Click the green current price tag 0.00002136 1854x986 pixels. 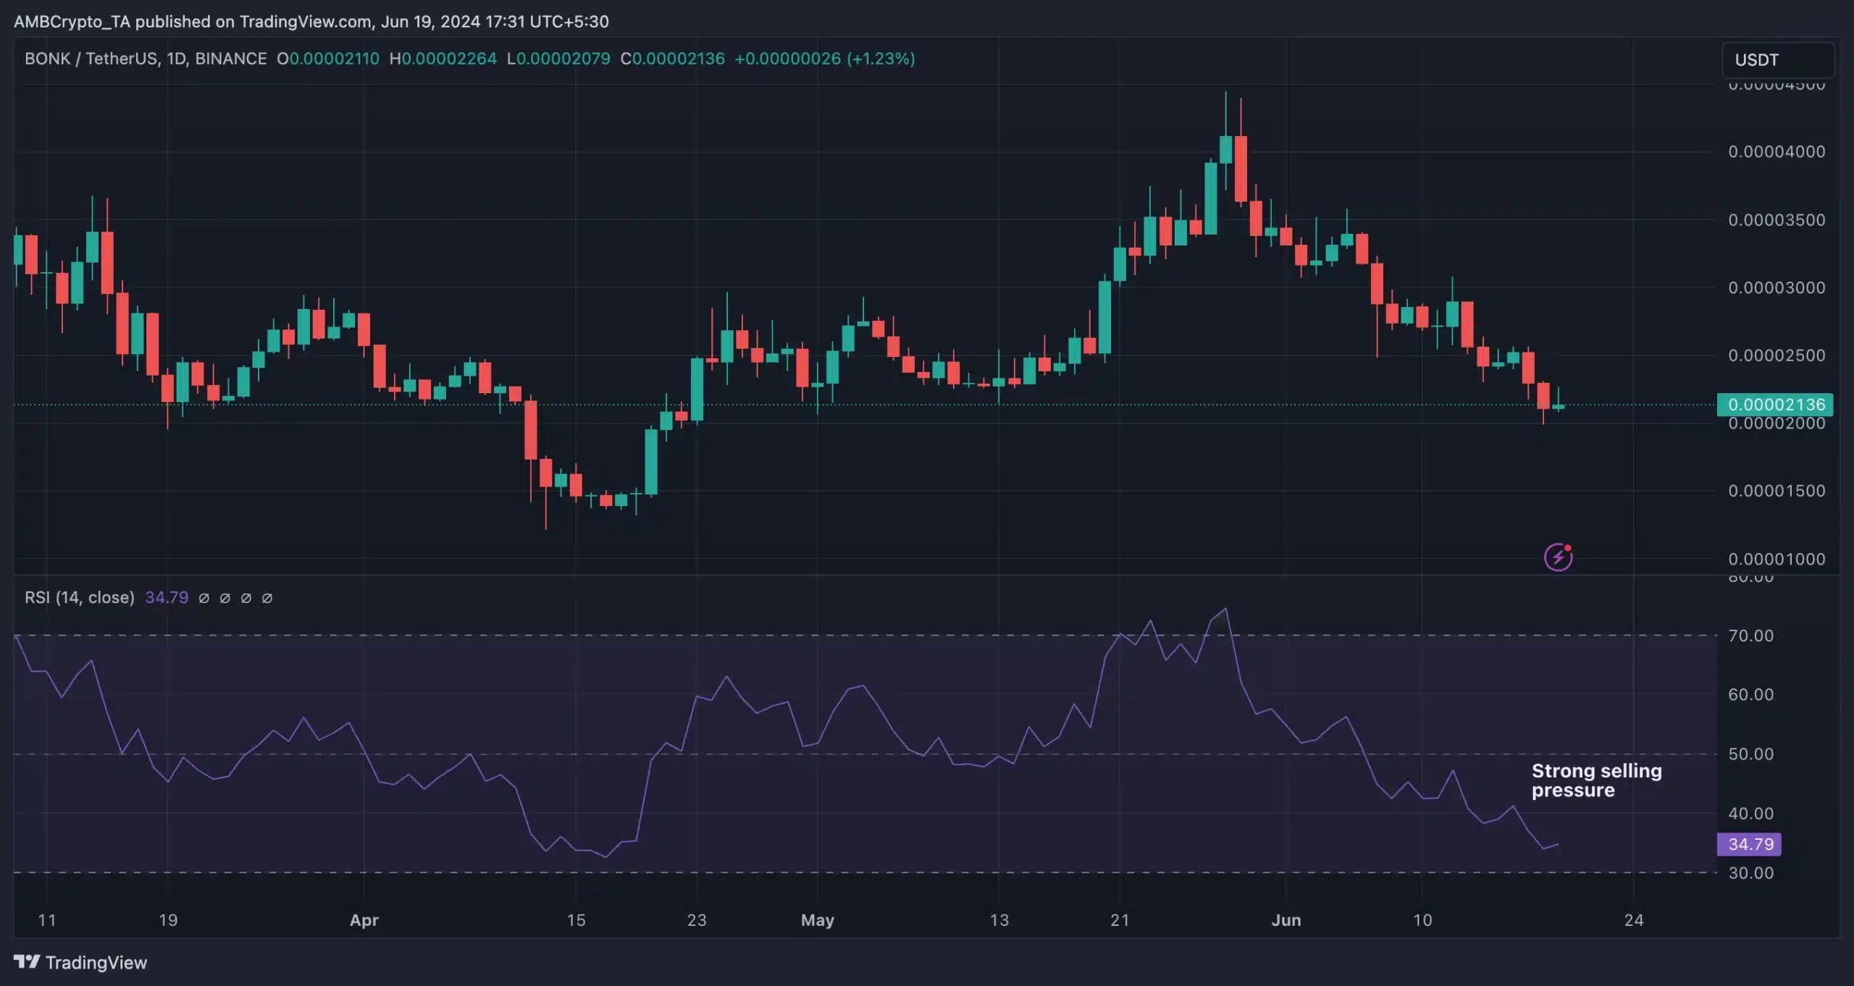click(1775, 404)
